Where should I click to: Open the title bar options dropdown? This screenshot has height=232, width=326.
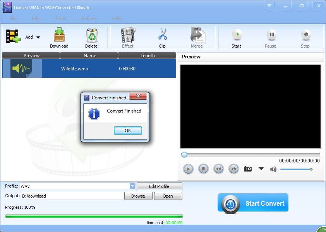(269, 6)
